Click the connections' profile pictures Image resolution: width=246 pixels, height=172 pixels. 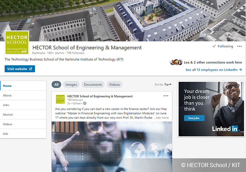click(x=176, y=62)
